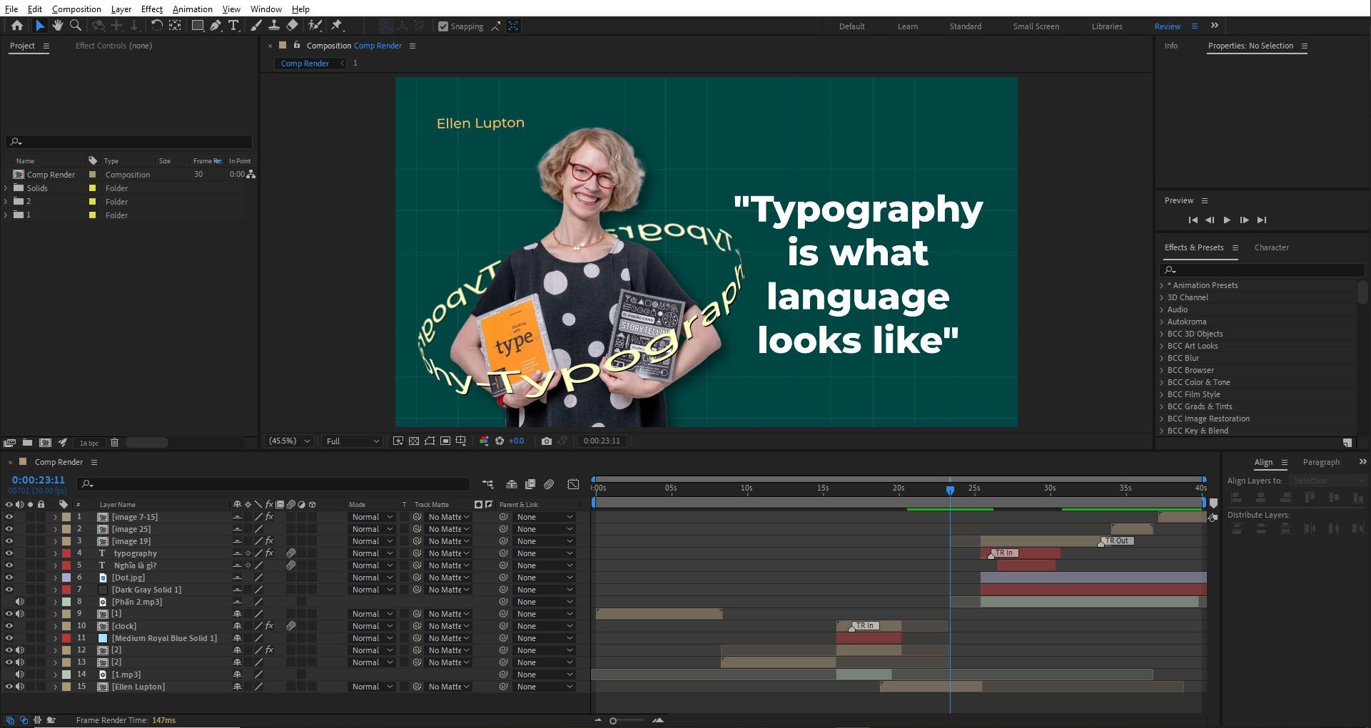Delete selected project items with trash icon

[114, 443]
